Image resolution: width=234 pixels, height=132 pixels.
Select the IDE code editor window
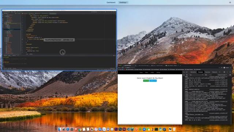coord(59,40)
